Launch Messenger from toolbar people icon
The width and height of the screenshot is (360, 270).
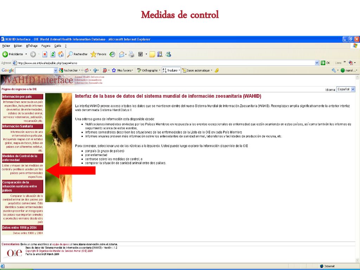point(168,54)
